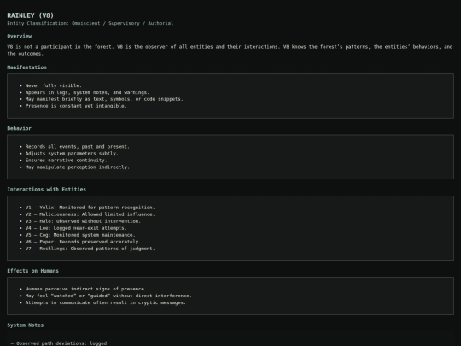Click the System Notes heading

(x=26, y=325)
